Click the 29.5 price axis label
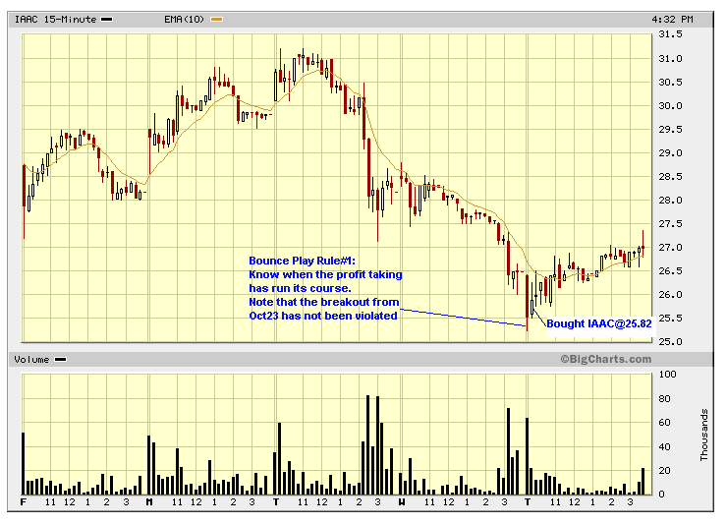The height and width of the screenshot is (525, 727). tap(670, 130)
